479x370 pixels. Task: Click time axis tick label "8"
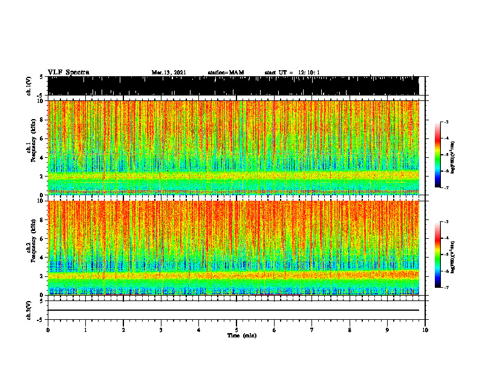350,330
